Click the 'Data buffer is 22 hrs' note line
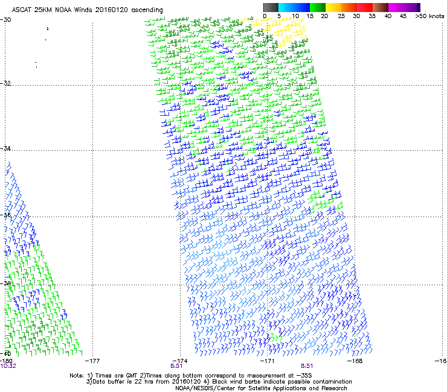 coord(219,382)
